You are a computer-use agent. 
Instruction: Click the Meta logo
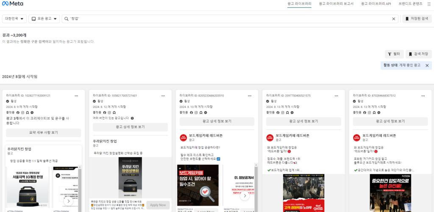click(x=13, y=3)
